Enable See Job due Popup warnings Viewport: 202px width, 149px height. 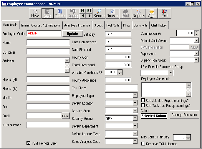[143, 100]
